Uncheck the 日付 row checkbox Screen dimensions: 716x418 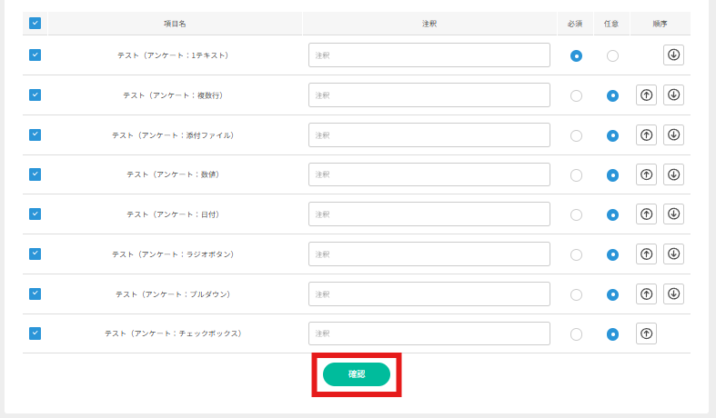click(35, 214)
